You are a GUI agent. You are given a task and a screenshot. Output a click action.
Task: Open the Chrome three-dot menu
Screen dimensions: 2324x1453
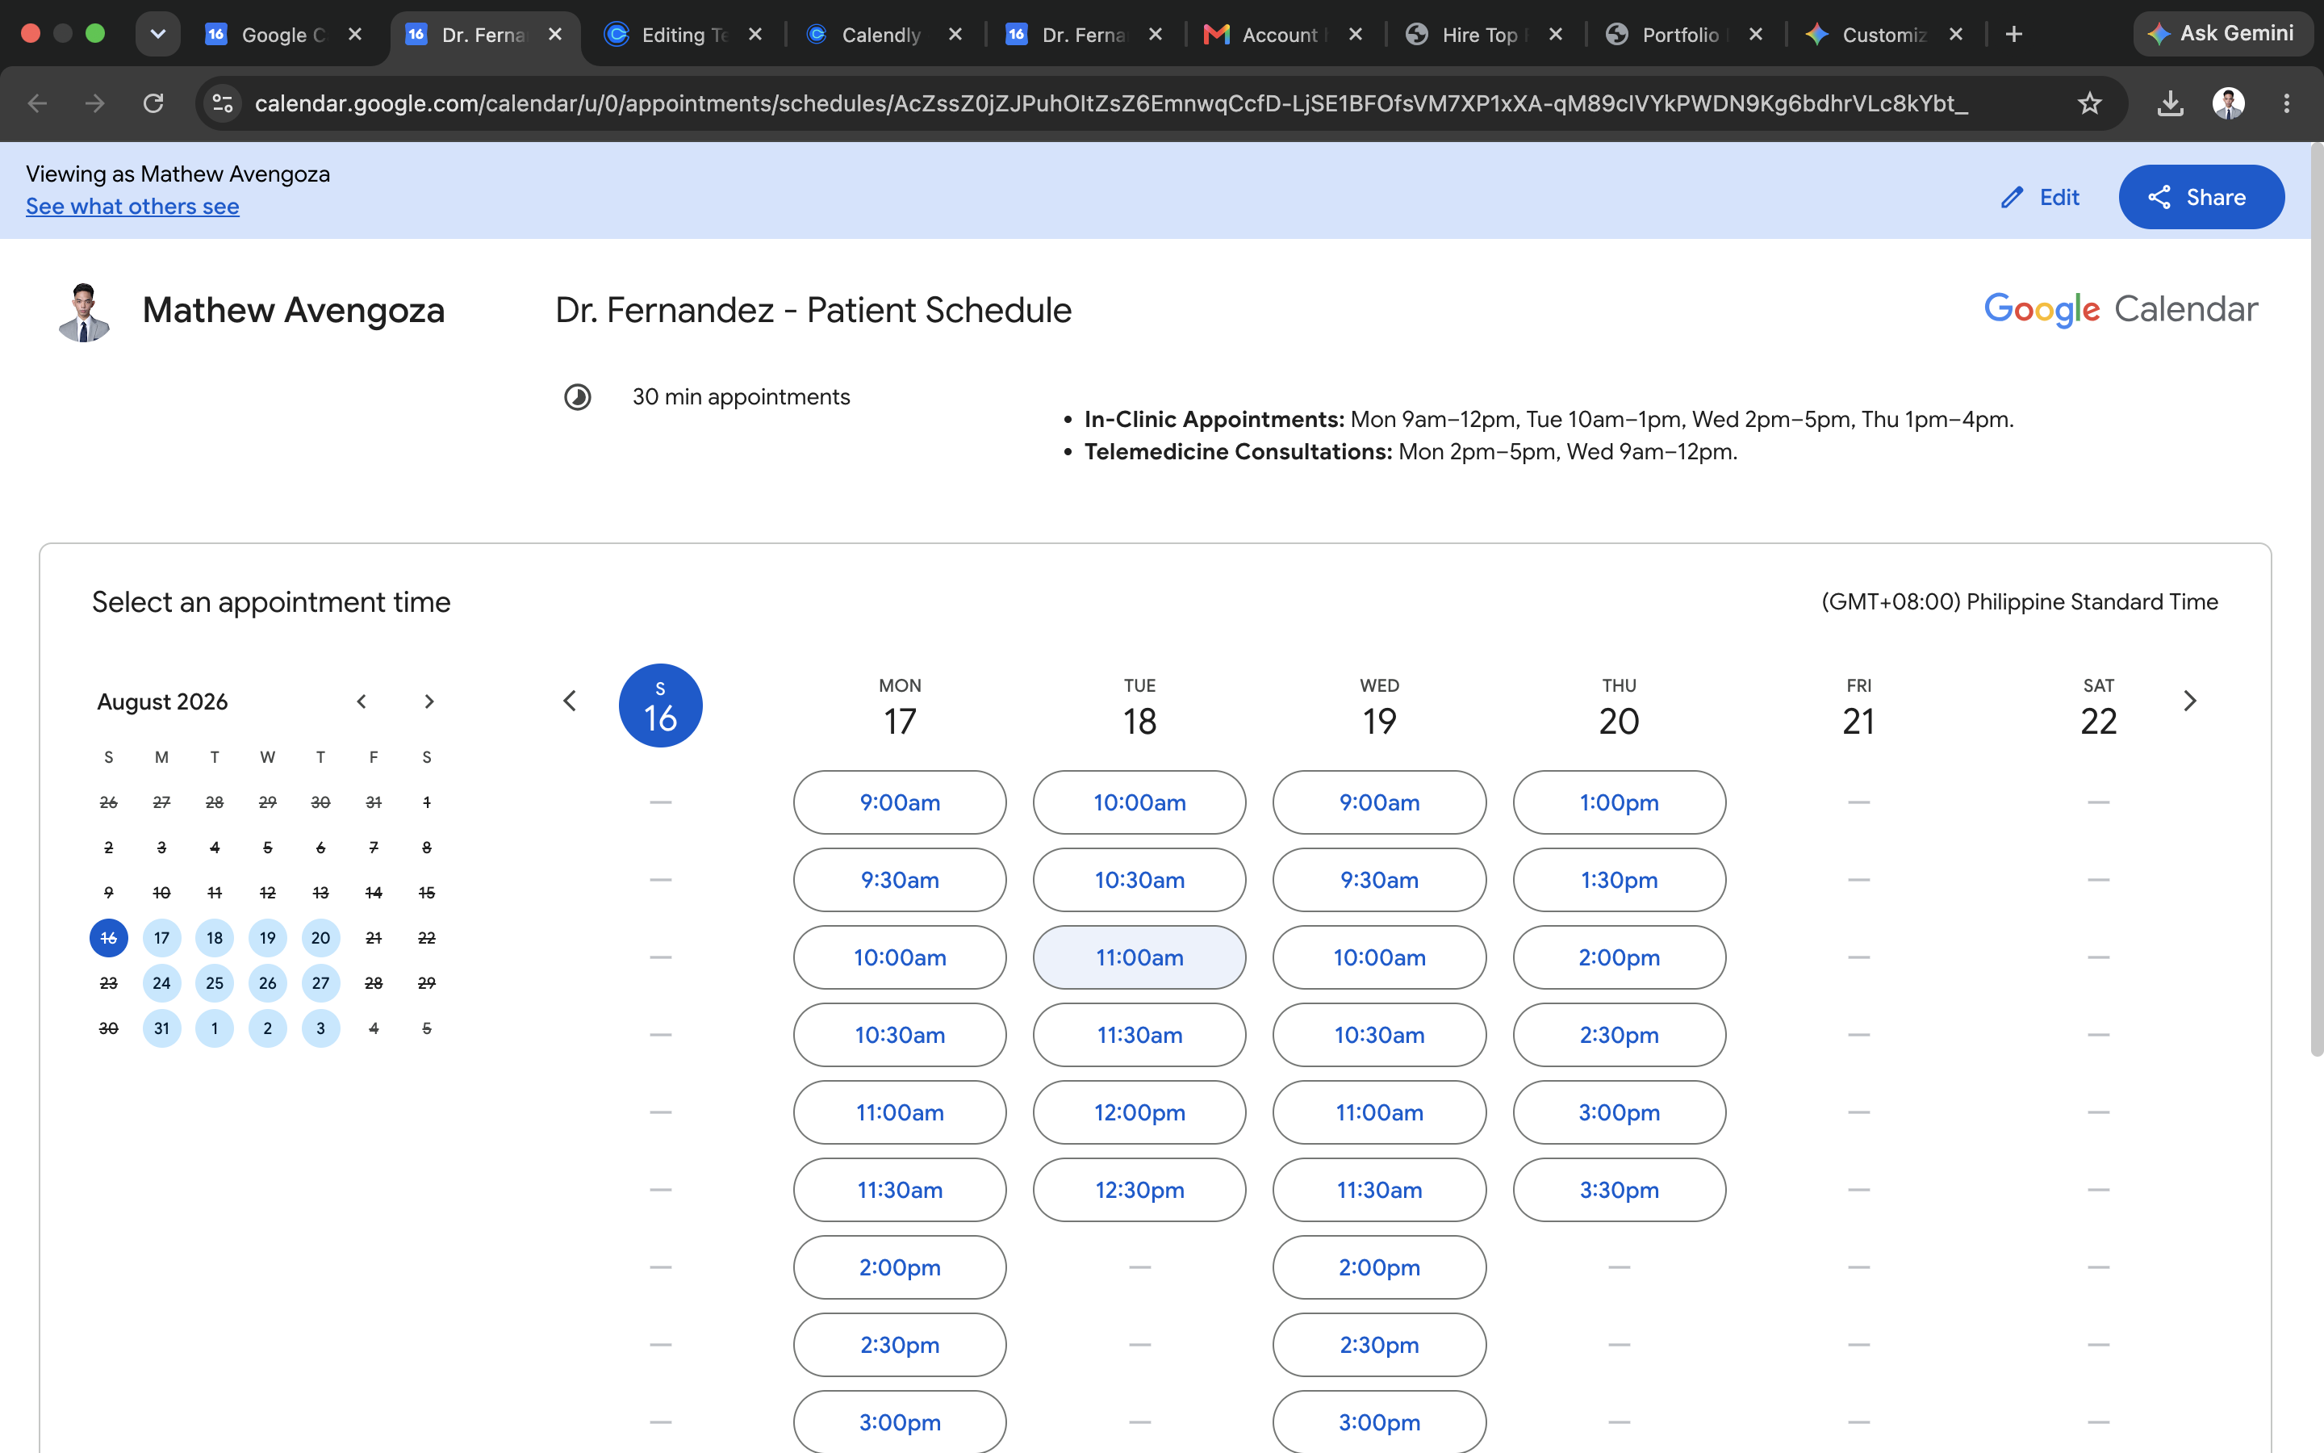coord(2287,103)
